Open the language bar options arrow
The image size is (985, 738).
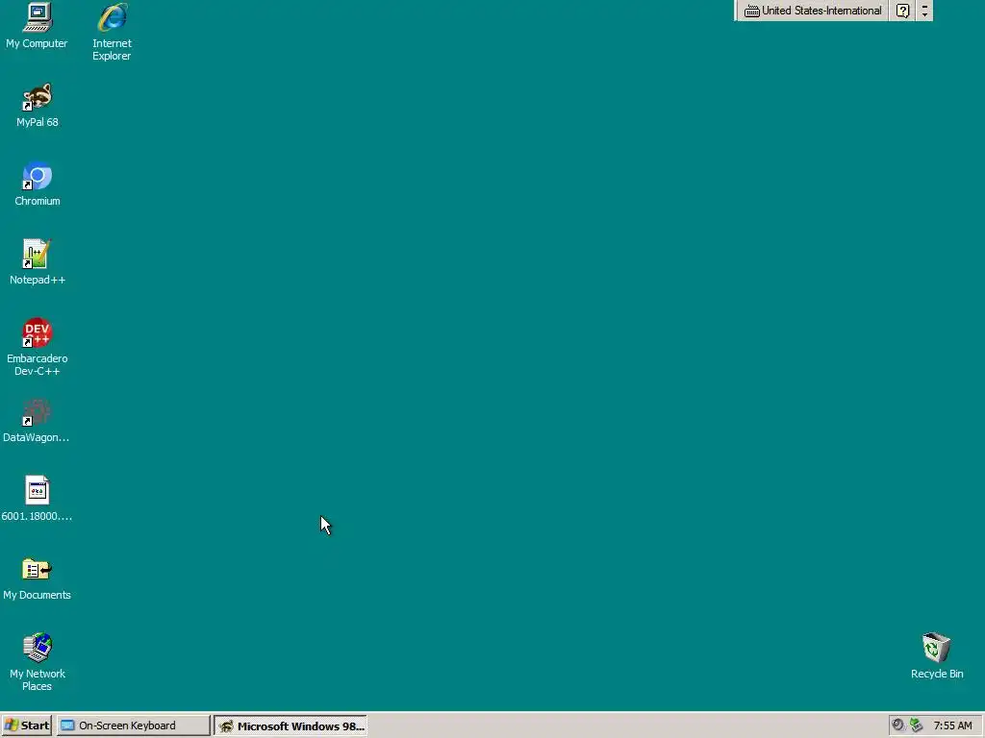click(924, 11)
